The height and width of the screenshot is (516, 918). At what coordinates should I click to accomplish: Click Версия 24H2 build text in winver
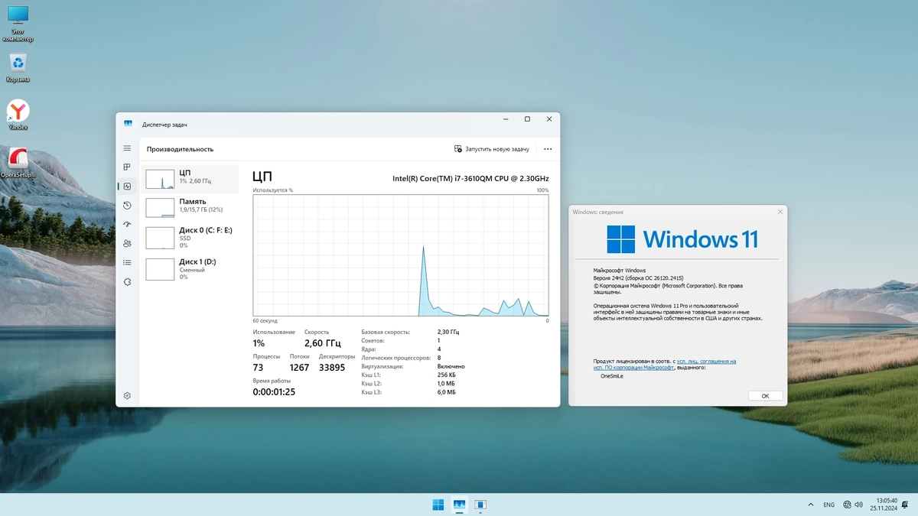(x=638, y=278)
